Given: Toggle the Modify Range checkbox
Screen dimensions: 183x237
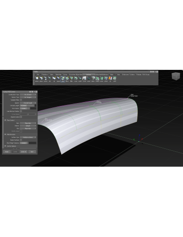Looking at the screenshot, I should [21, 131].
